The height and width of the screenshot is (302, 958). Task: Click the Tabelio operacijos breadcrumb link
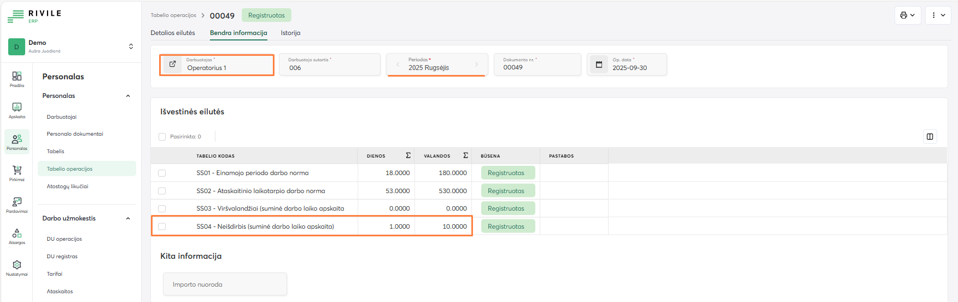173,15
